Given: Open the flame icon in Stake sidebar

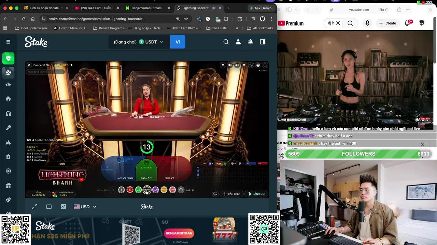Looking at the screenshot, I should 8,99.
